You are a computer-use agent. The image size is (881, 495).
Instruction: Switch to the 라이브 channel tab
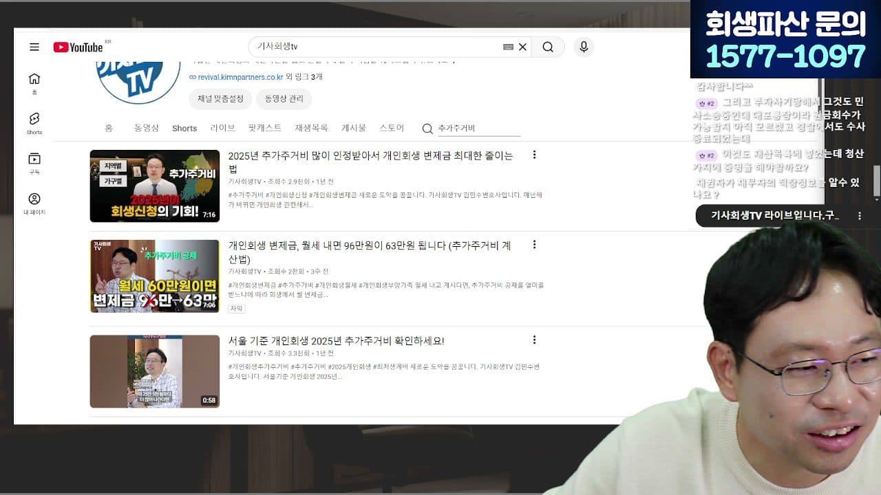click(222, 128)
